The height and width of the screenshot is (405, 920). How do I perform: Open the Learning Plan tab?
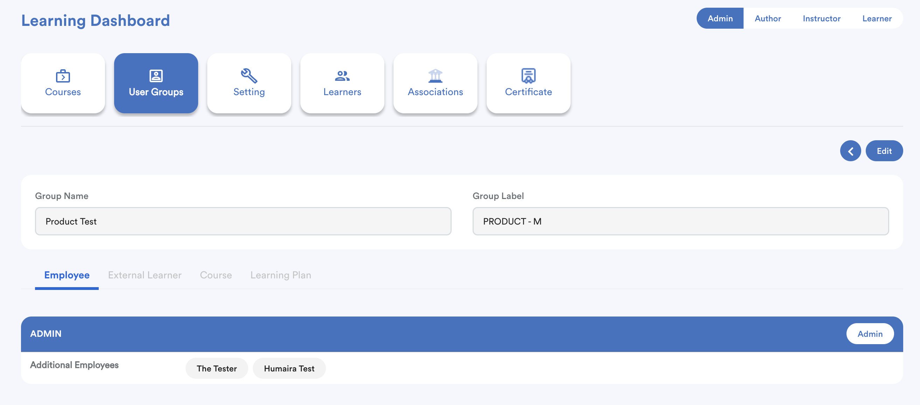point(280,275)
